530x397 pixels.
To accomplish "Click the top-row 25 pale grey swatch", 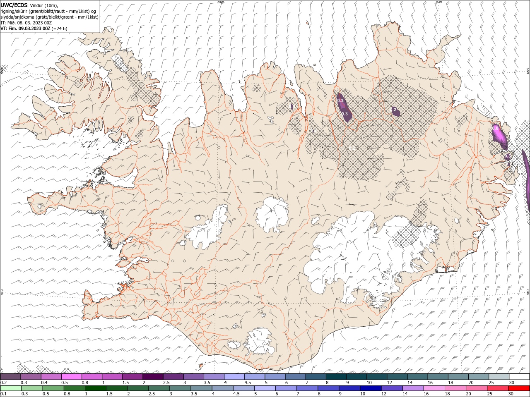I will tap(499, 377).
